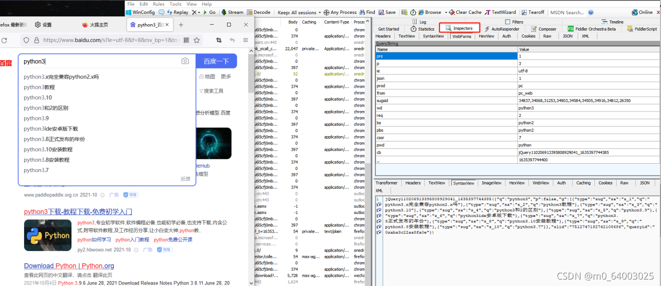Screen dimensions: 661x286
Task: Click the blue help icon beside MSDN Search
Action: [591, 12]
